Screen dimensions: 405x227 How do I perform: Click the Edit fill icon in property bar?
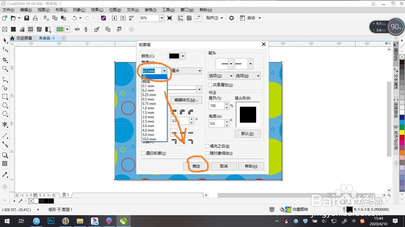click(x=119, y=29)
